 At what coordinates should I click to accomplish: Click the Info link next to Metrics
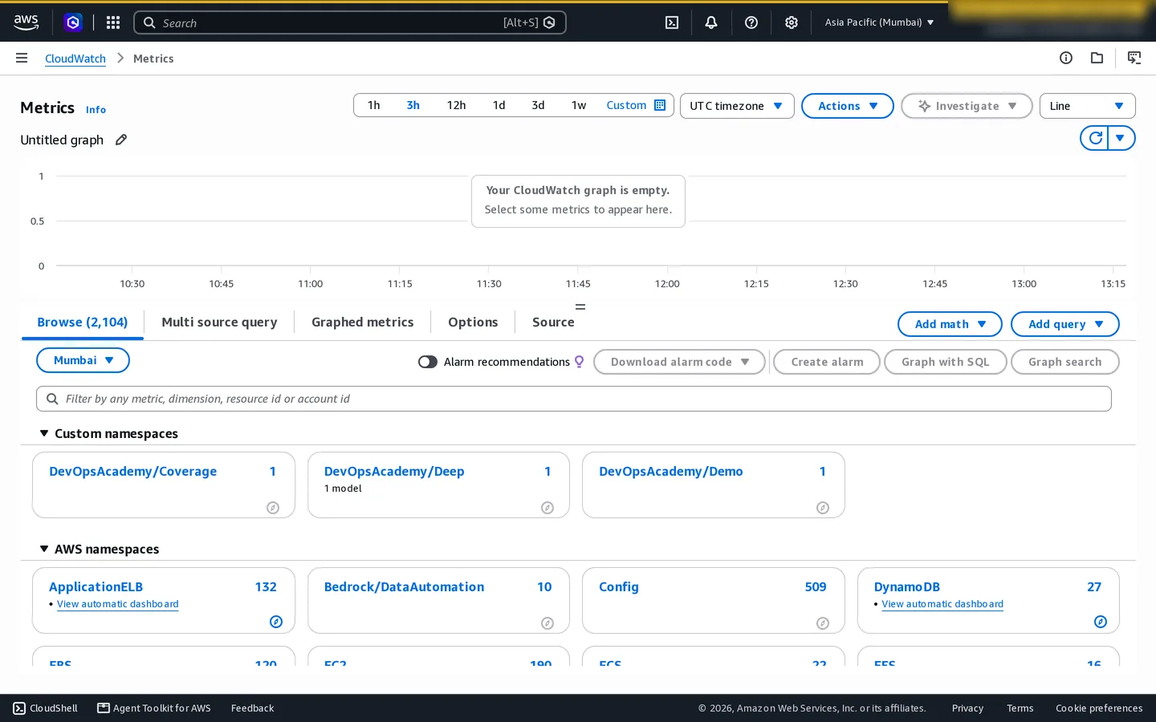(x=96, y=110)
